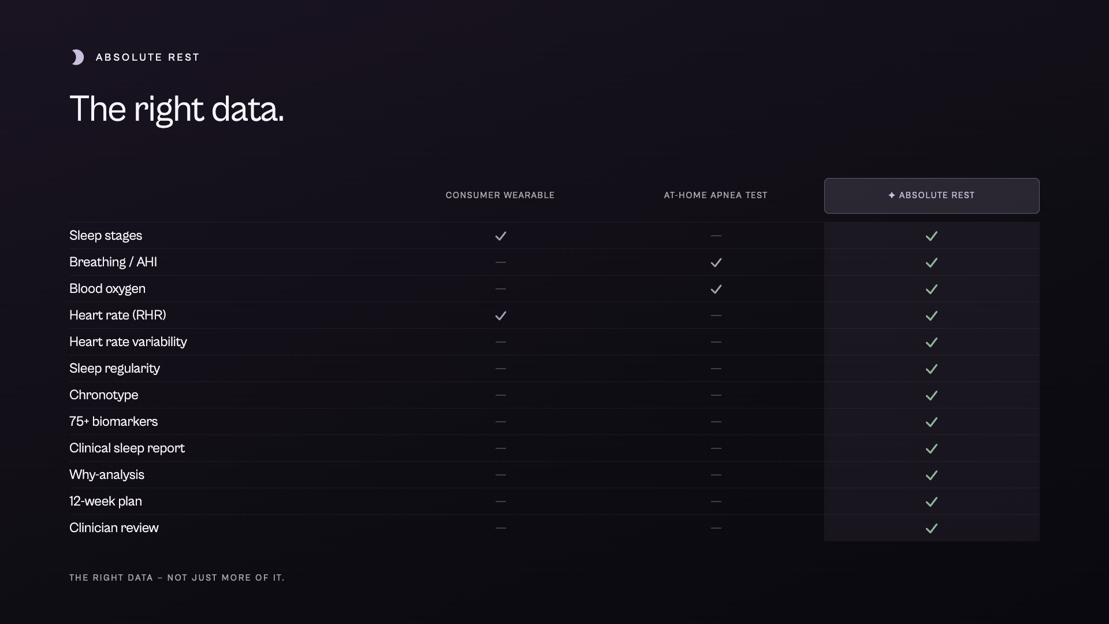Click the Consumer Wearable column header
Image resolution: width=1109 pixels, height=624 pixels.
point(500,195)
